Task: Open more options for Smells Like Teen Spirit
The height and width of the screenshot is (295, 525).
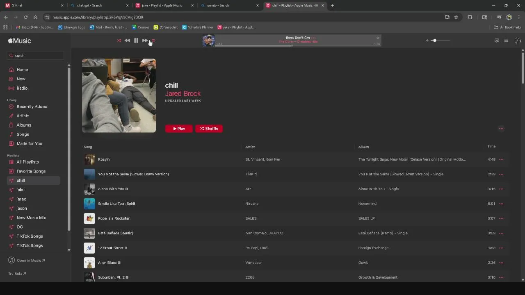Action: pyautogui.click(x=501, y=204)
